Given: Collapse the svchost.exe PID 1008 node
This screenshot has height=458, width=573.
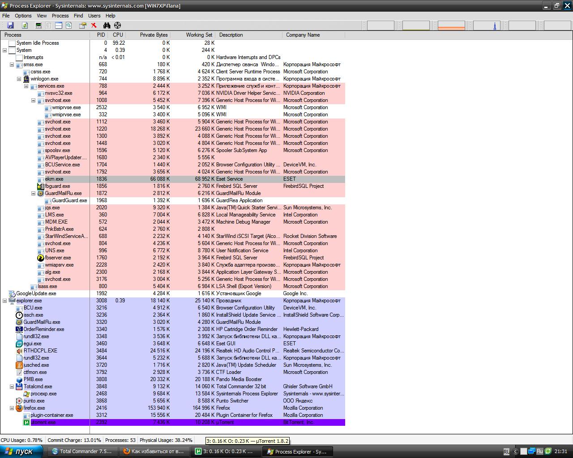Looking at the screenshot, I should click(x=34, y=100).
